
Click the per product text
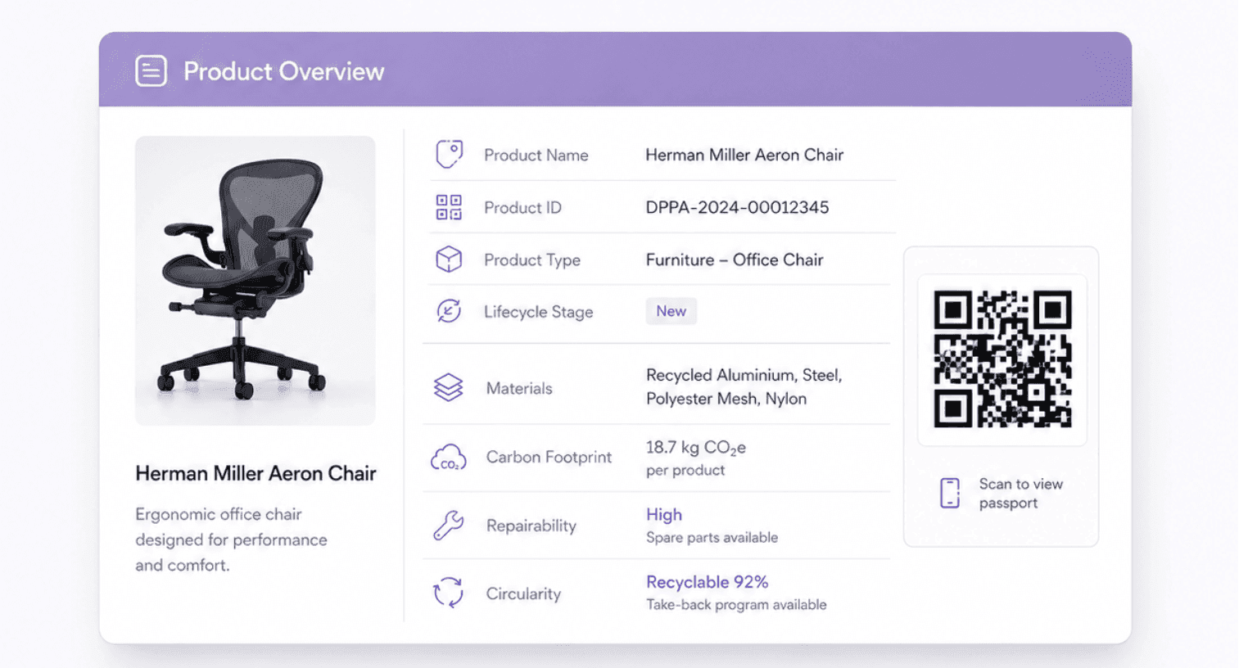pyautogui.click(x=685, y=470)
